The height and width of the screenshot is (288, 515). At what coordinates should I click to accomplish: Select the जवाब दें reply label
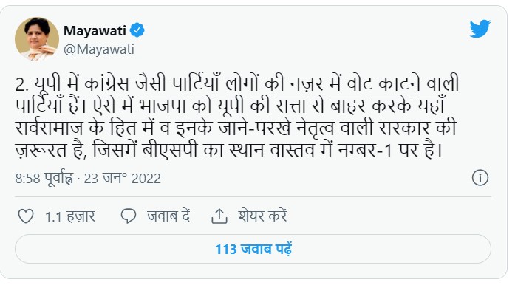tap(168, 216)
